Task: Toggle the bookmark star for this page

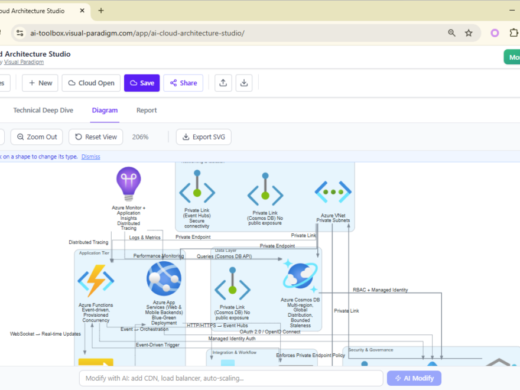Action: 469,33
